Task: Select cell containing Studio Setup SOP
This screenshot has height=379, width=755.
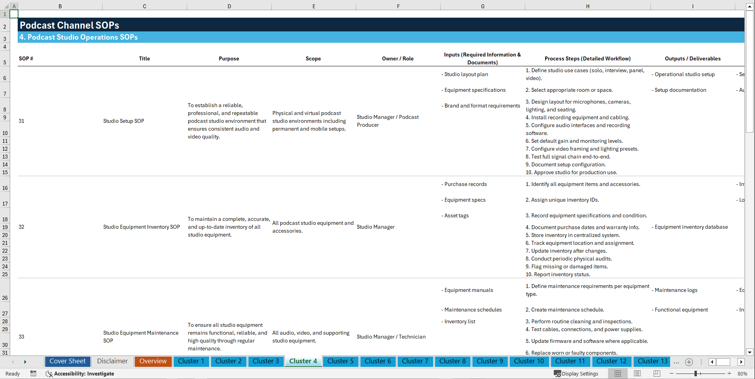Action: 124,121
